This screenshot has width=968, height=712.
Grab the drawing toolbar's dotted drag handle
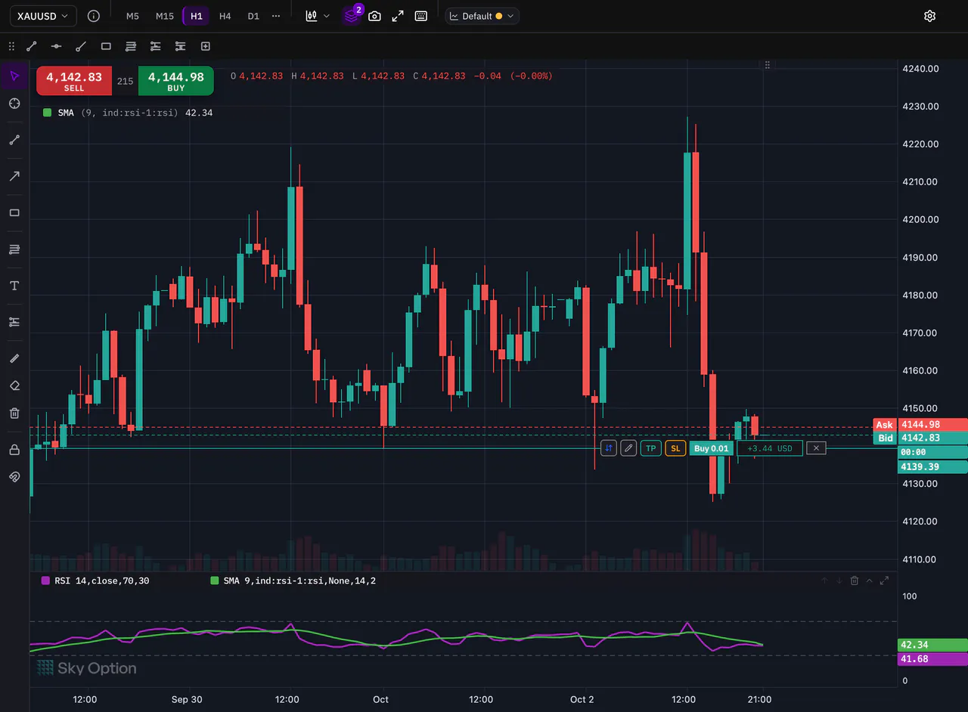(11, 46)
